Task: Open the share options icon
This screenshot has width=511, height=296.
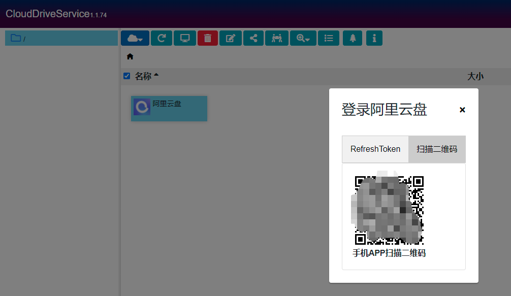Action: coord(253,38)
